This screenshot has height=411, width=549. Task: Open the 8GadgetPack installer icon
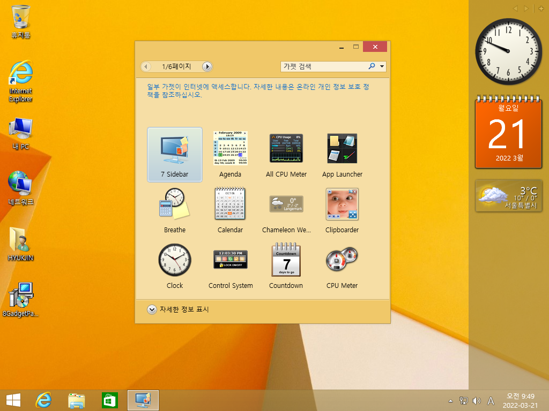tap(21, 300)
